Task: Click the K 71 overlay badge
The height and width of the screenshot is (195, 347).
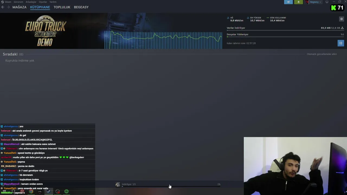Action: [x=337, y=8]
